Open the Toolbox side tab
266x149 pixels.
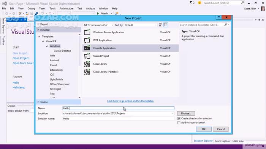pos(3,40)
